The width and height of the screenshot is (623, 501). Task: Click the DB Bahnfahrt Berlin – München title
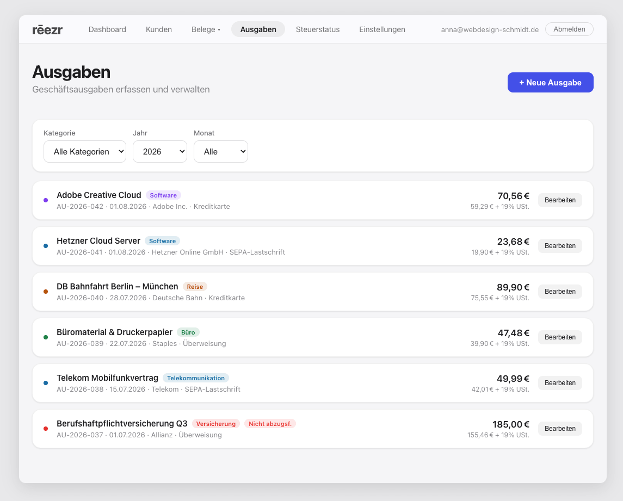point(117,287)
